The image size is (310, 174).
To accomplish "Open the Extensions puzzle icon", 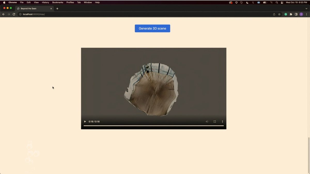I will pos(291,14).
